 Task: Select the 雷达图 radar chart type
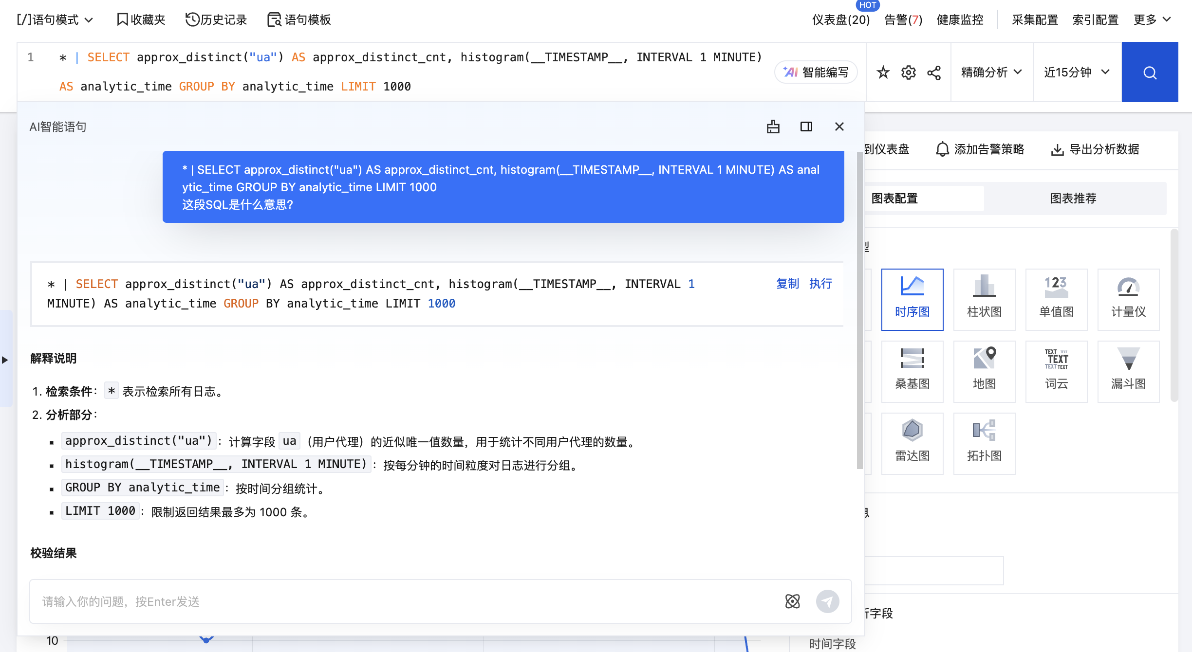[x=912, y=443]
